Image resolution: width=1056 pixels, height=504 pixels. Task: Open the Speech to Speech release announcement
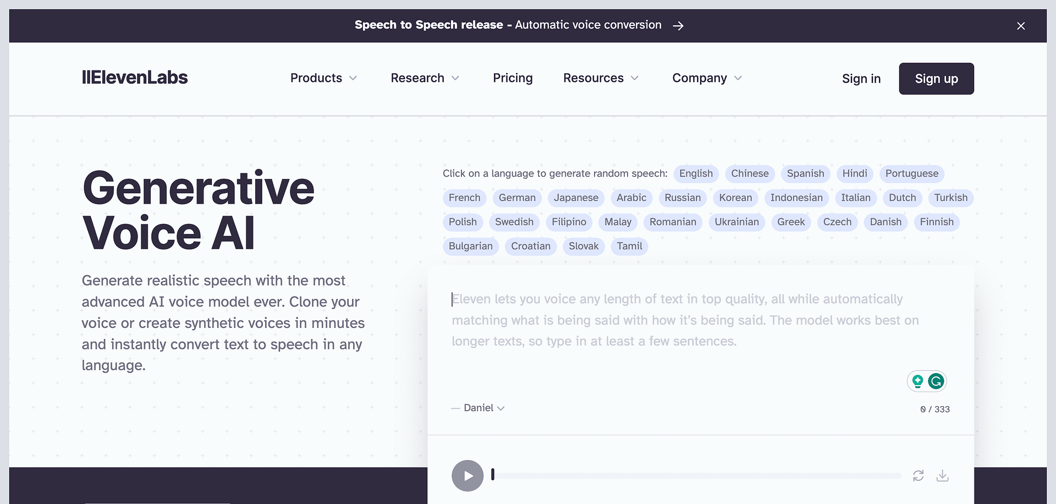tap(508, 25)
